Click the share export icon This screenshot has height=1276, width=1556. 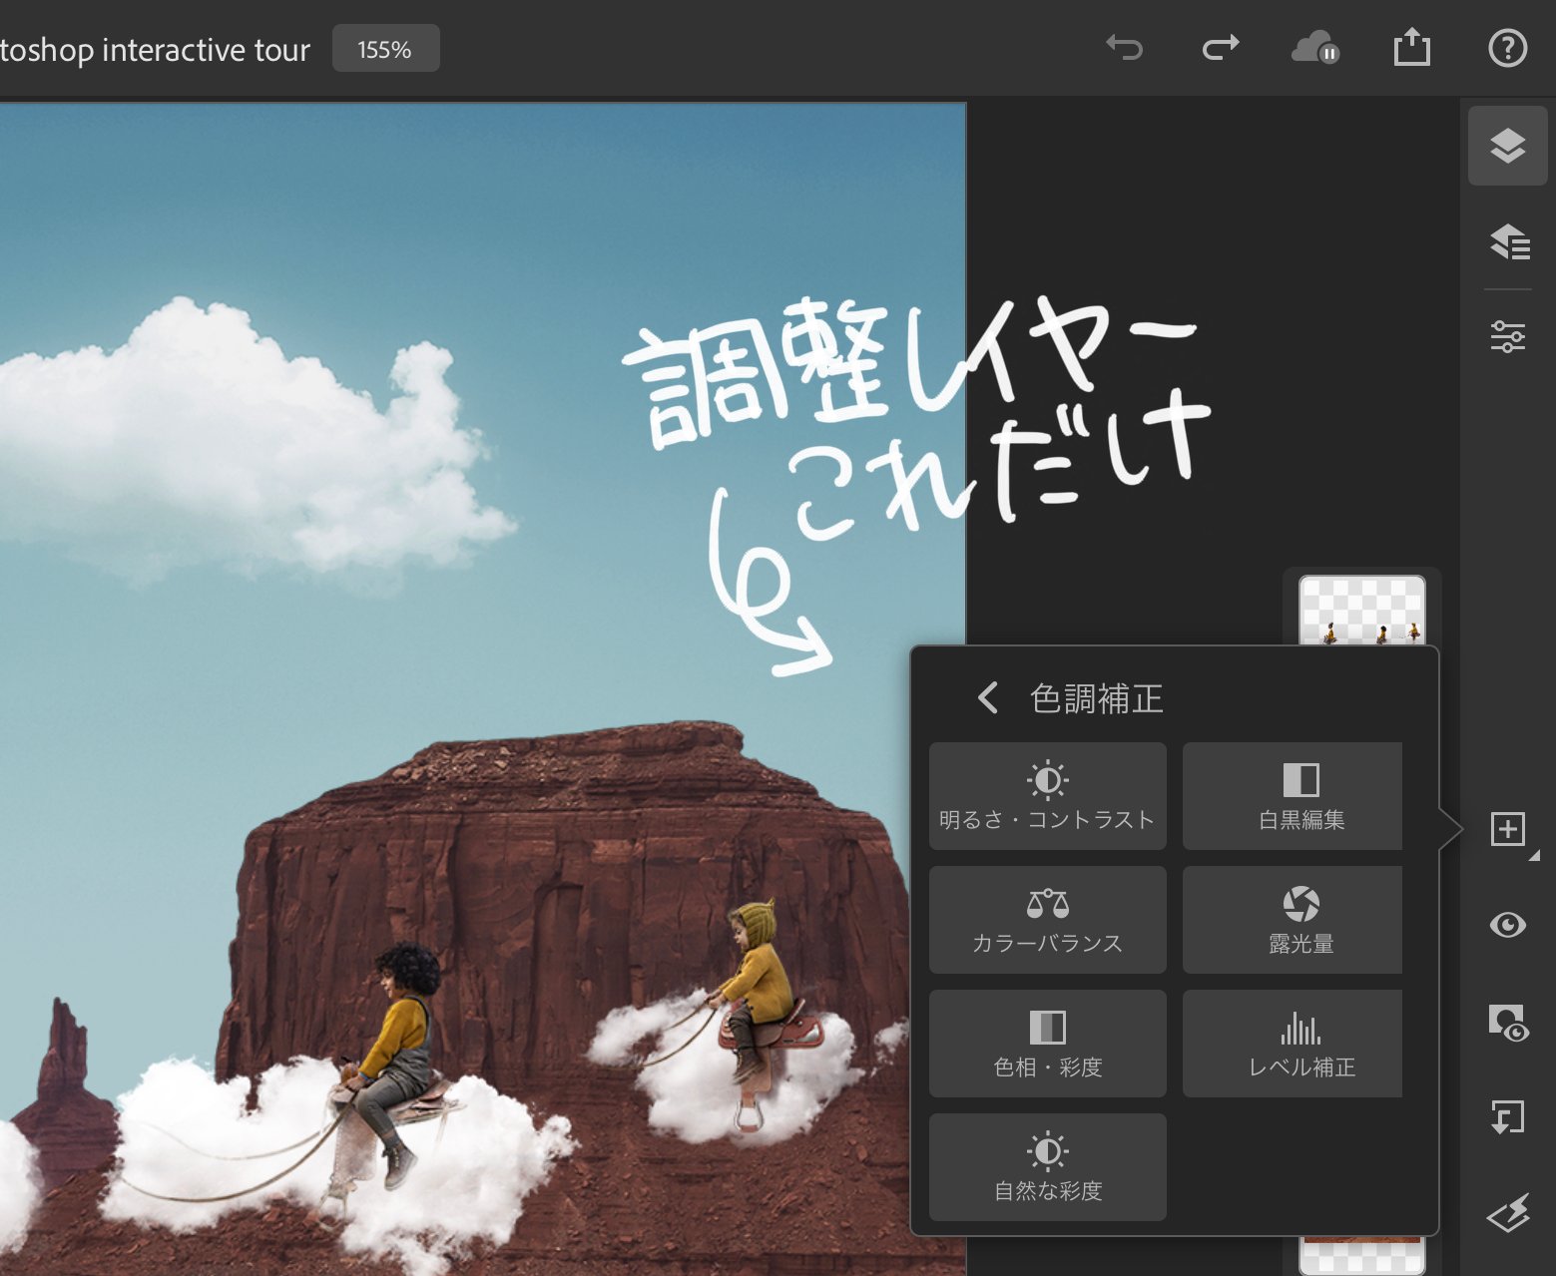tap(1411, 47)
